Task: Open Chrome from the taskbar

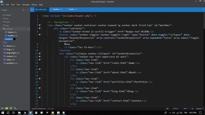Action: coord(25,113)
